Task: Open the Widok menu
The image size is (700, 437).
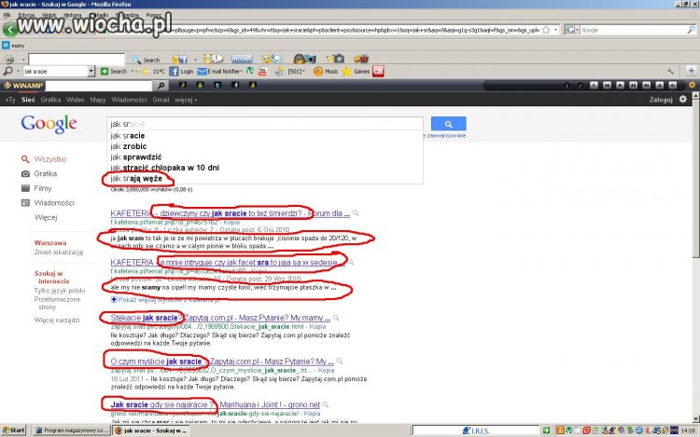Action: point(49,15)
